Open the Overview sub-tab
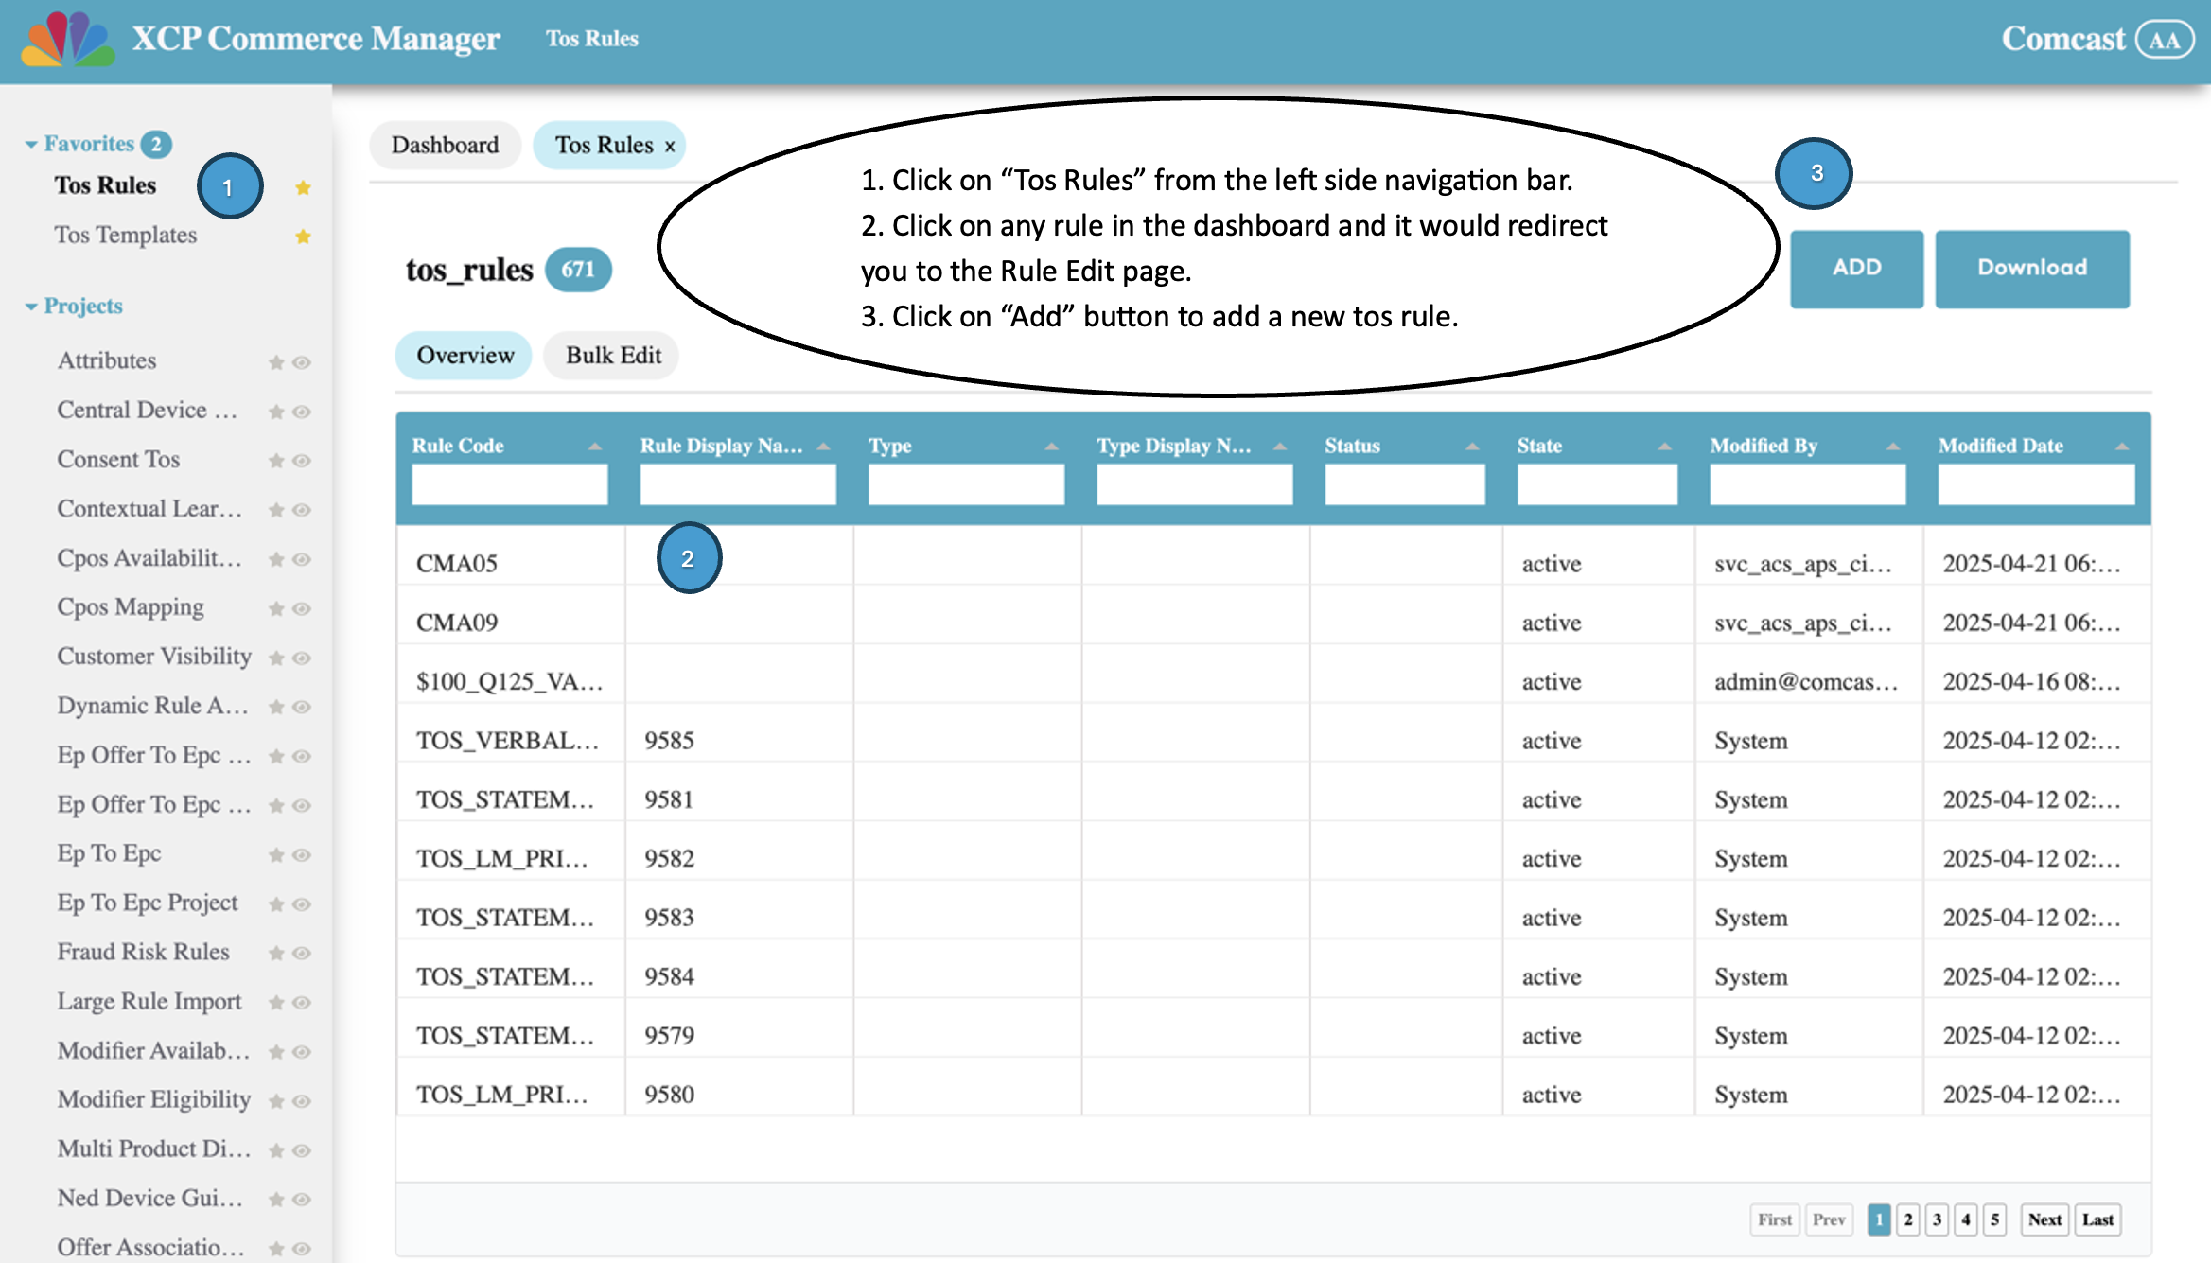 click(x=465, y=356)
